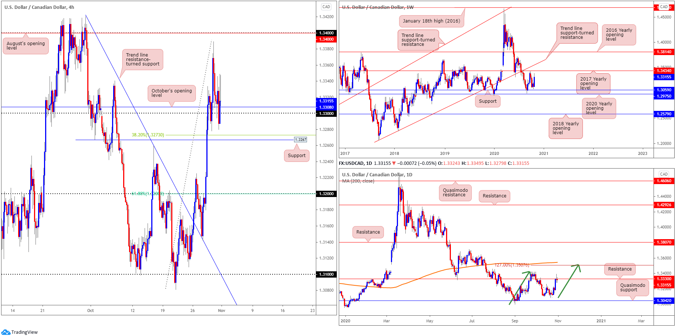Click the 1.33000 price label

(x=326, y=113)
